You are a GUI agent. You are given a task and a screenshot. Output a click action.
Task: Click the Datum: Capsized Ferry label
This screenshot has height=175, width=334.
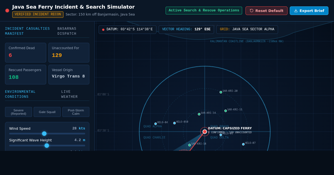coord(230,128)
